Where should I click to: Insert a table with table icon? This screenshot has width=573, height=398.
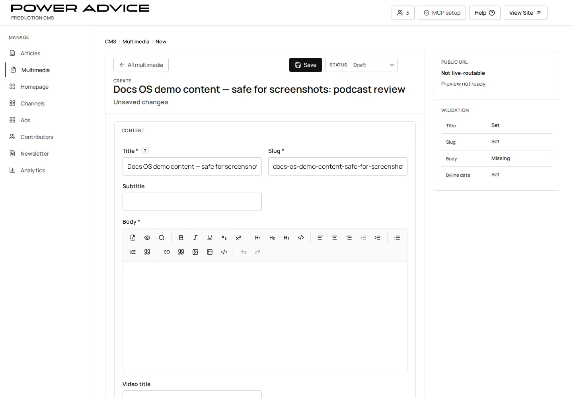210,252
